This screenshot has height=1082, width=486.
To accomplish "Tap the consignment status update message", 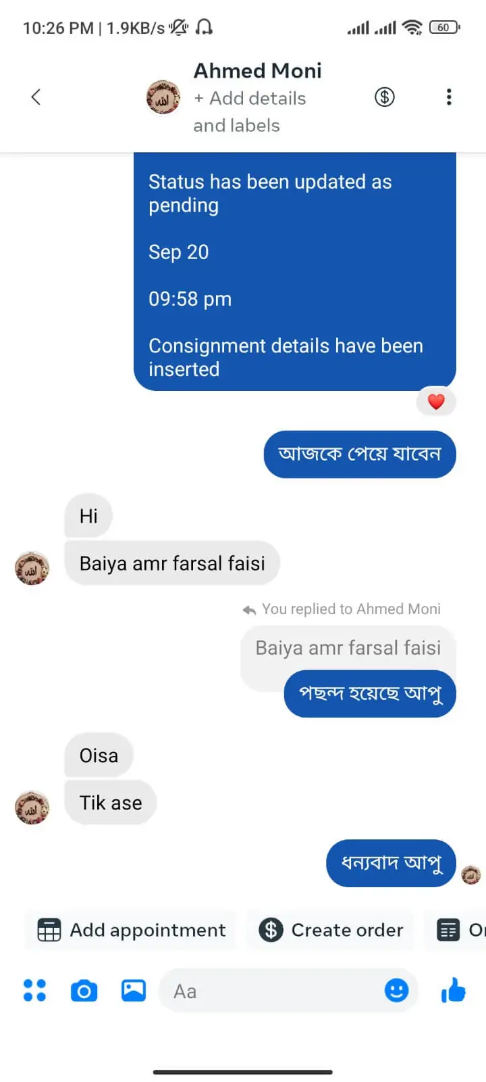I will pos(295,270).
